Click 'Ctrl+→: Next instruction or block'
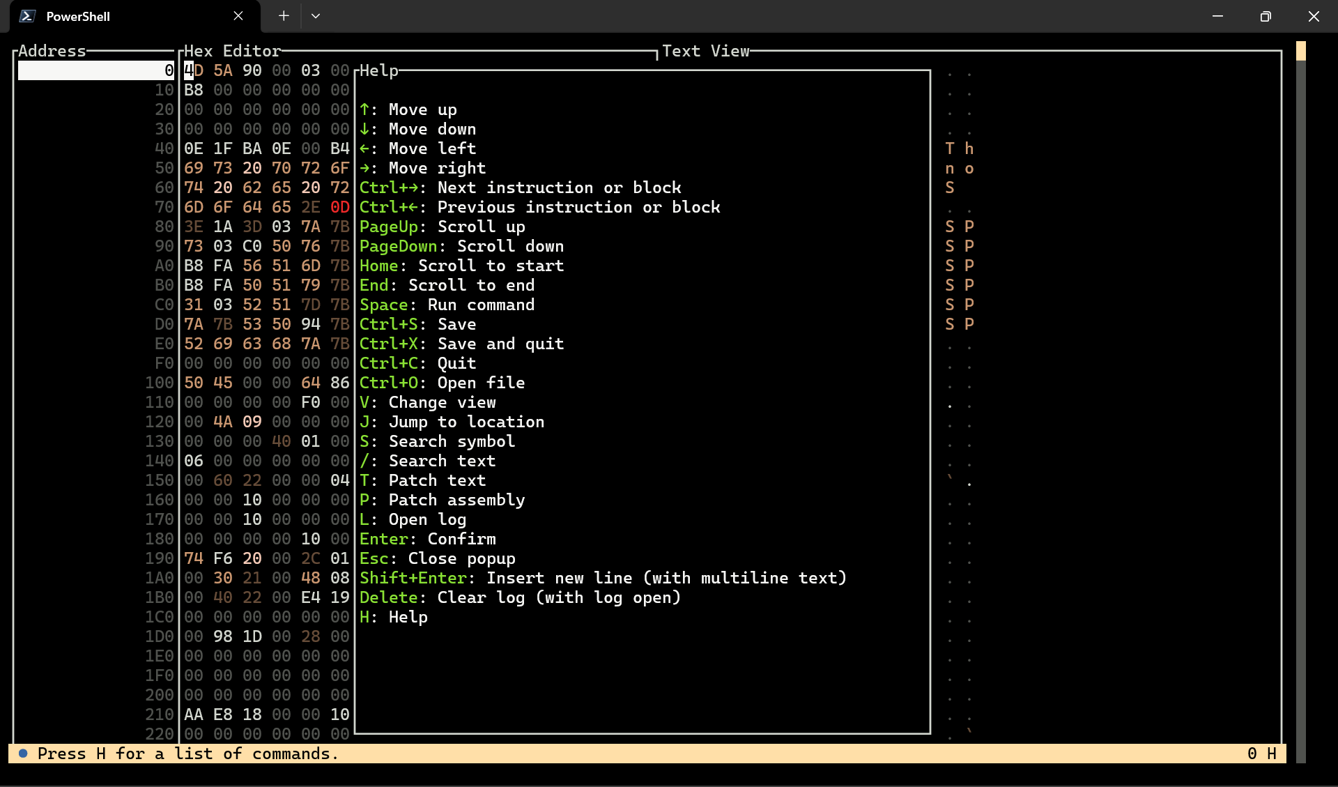The height and width of the screenshot is (787, 1338). click(x=520, y=188)
